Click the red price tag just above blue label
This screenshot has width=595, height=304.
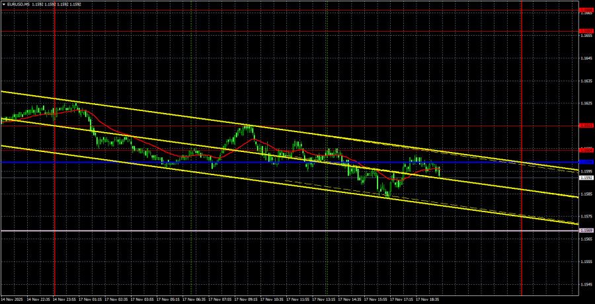586,150
